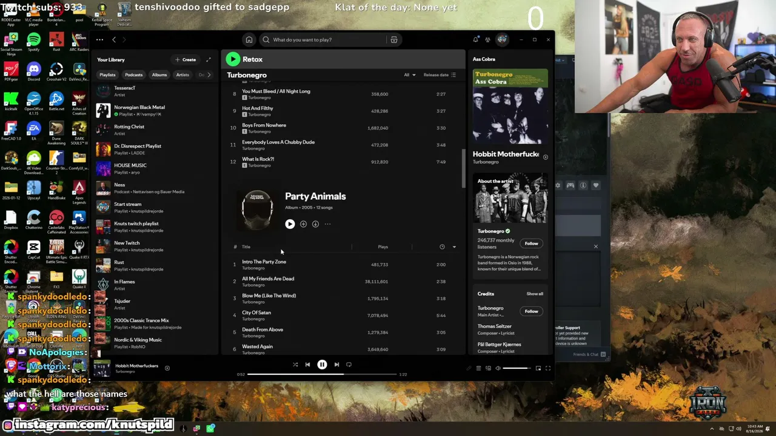Seek within the song progress bar
Image resolution: width=776 pixels, height=436 pixels.
(321, 374)
